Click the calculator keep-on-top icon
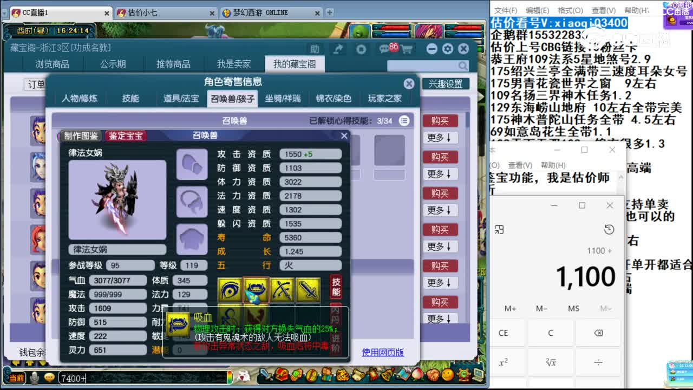The width and height of the screenshot is (693, 390). 499,230
